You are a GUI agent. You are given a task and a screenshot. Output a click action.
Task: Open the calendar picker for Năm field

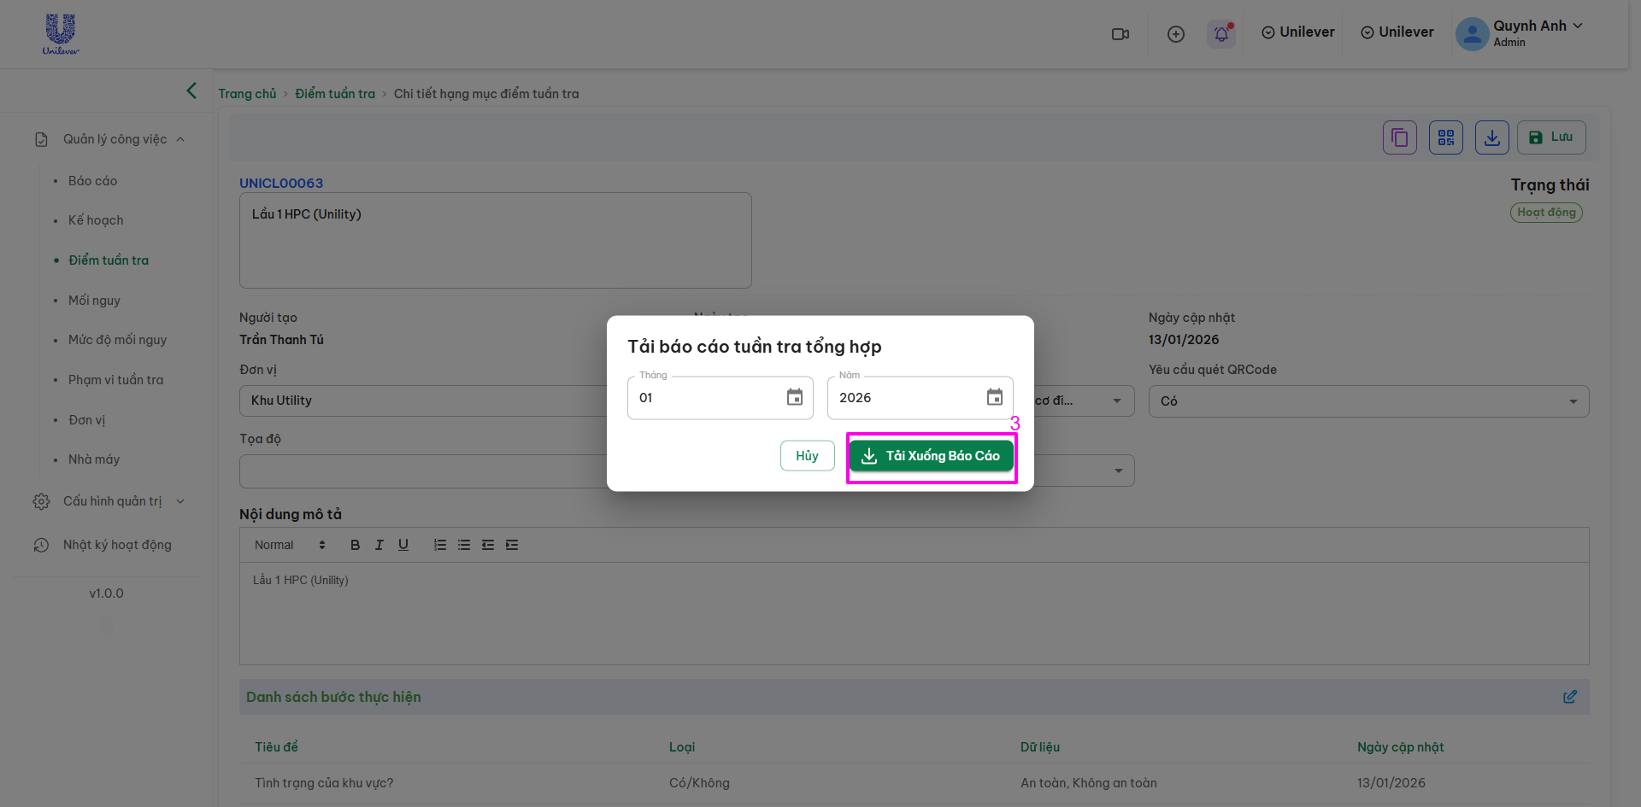coord(994,397)
